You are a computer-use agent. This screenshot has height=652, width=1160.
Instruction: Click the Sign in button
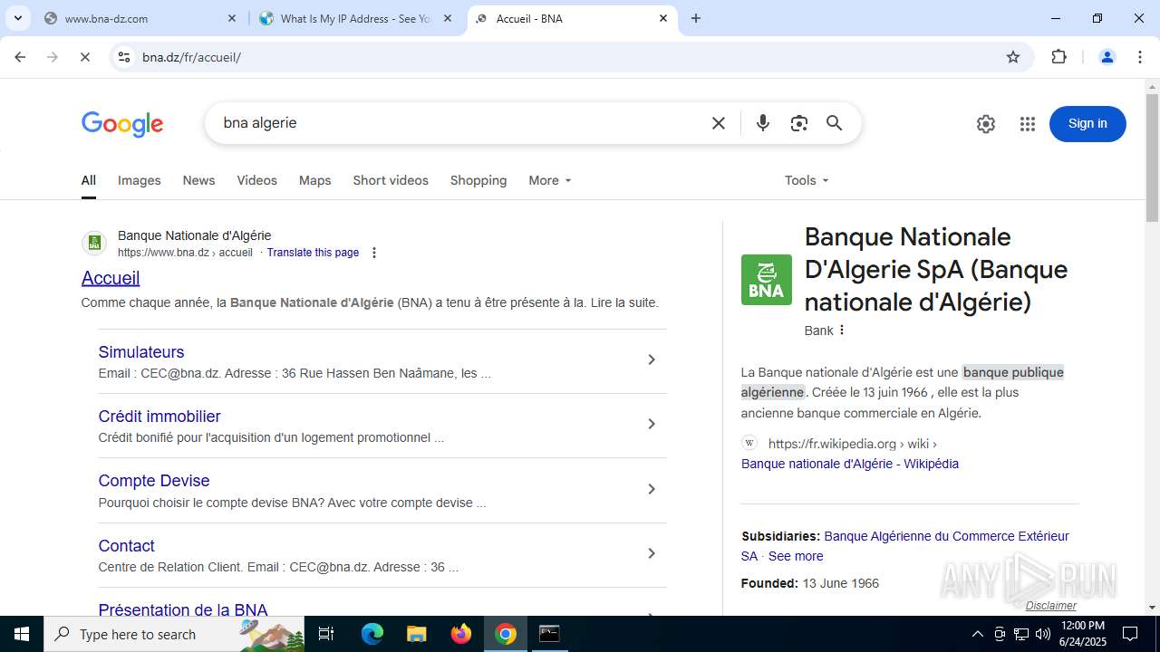pos(1087,124)
